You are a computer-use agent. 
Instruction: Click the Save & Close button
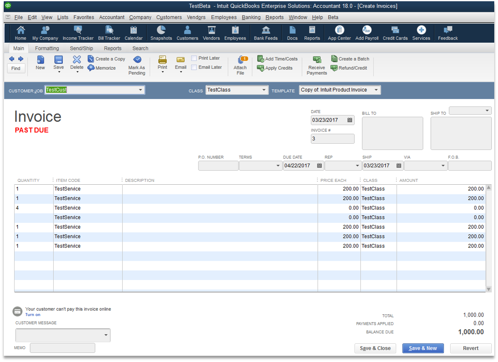point(375,348)
